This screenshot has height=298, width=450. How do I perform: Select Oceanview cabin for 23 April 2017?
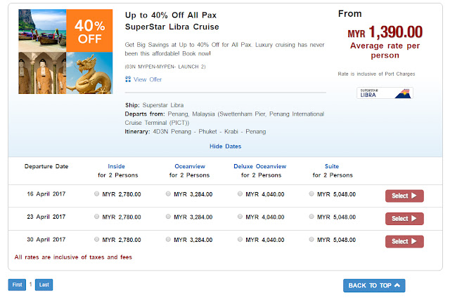[x=169, y=218]
